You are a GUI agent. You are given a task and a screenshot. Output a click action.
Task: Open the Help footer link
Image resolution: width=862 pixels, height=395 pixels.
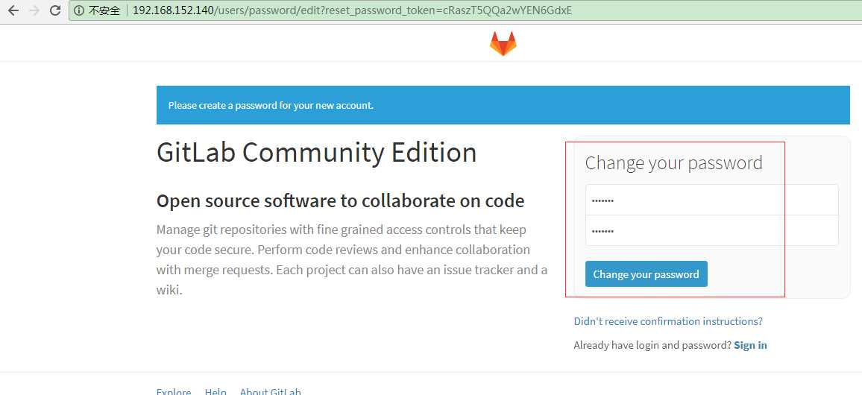click(215, 391)
